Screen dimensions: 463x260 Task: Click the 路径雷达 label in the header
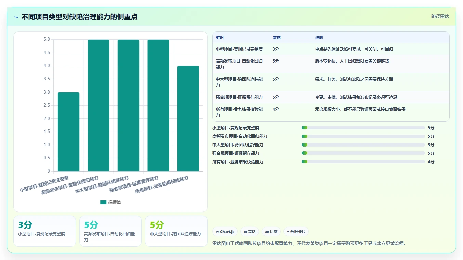440,16
